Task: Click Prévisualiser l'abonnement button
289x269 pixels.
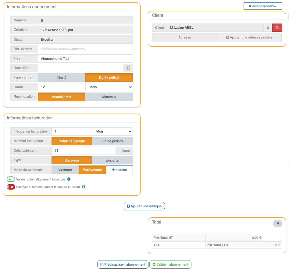Action: point(123,264)
